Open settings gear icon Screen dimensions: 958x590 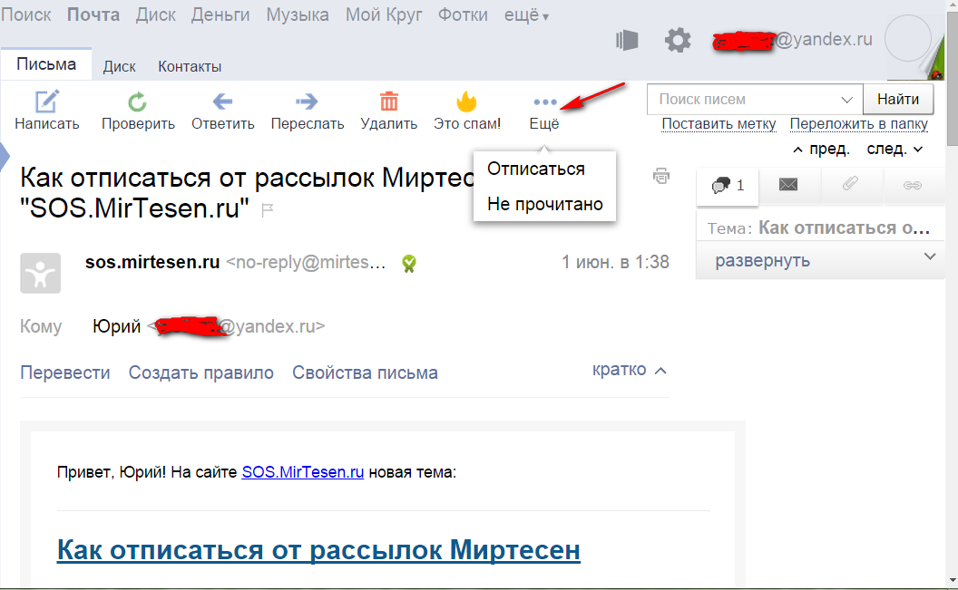pyautogui.click(x=678, y=40)
